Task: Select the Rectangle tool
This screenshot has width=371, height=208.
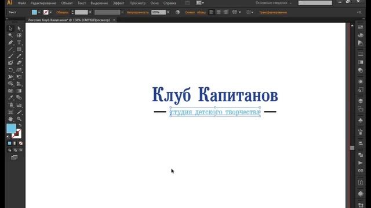Action: 19,49
